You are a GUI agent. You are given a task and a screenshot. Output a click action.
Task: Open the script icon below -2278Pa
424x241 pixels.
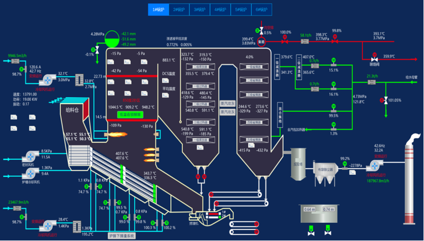(353, 172)
